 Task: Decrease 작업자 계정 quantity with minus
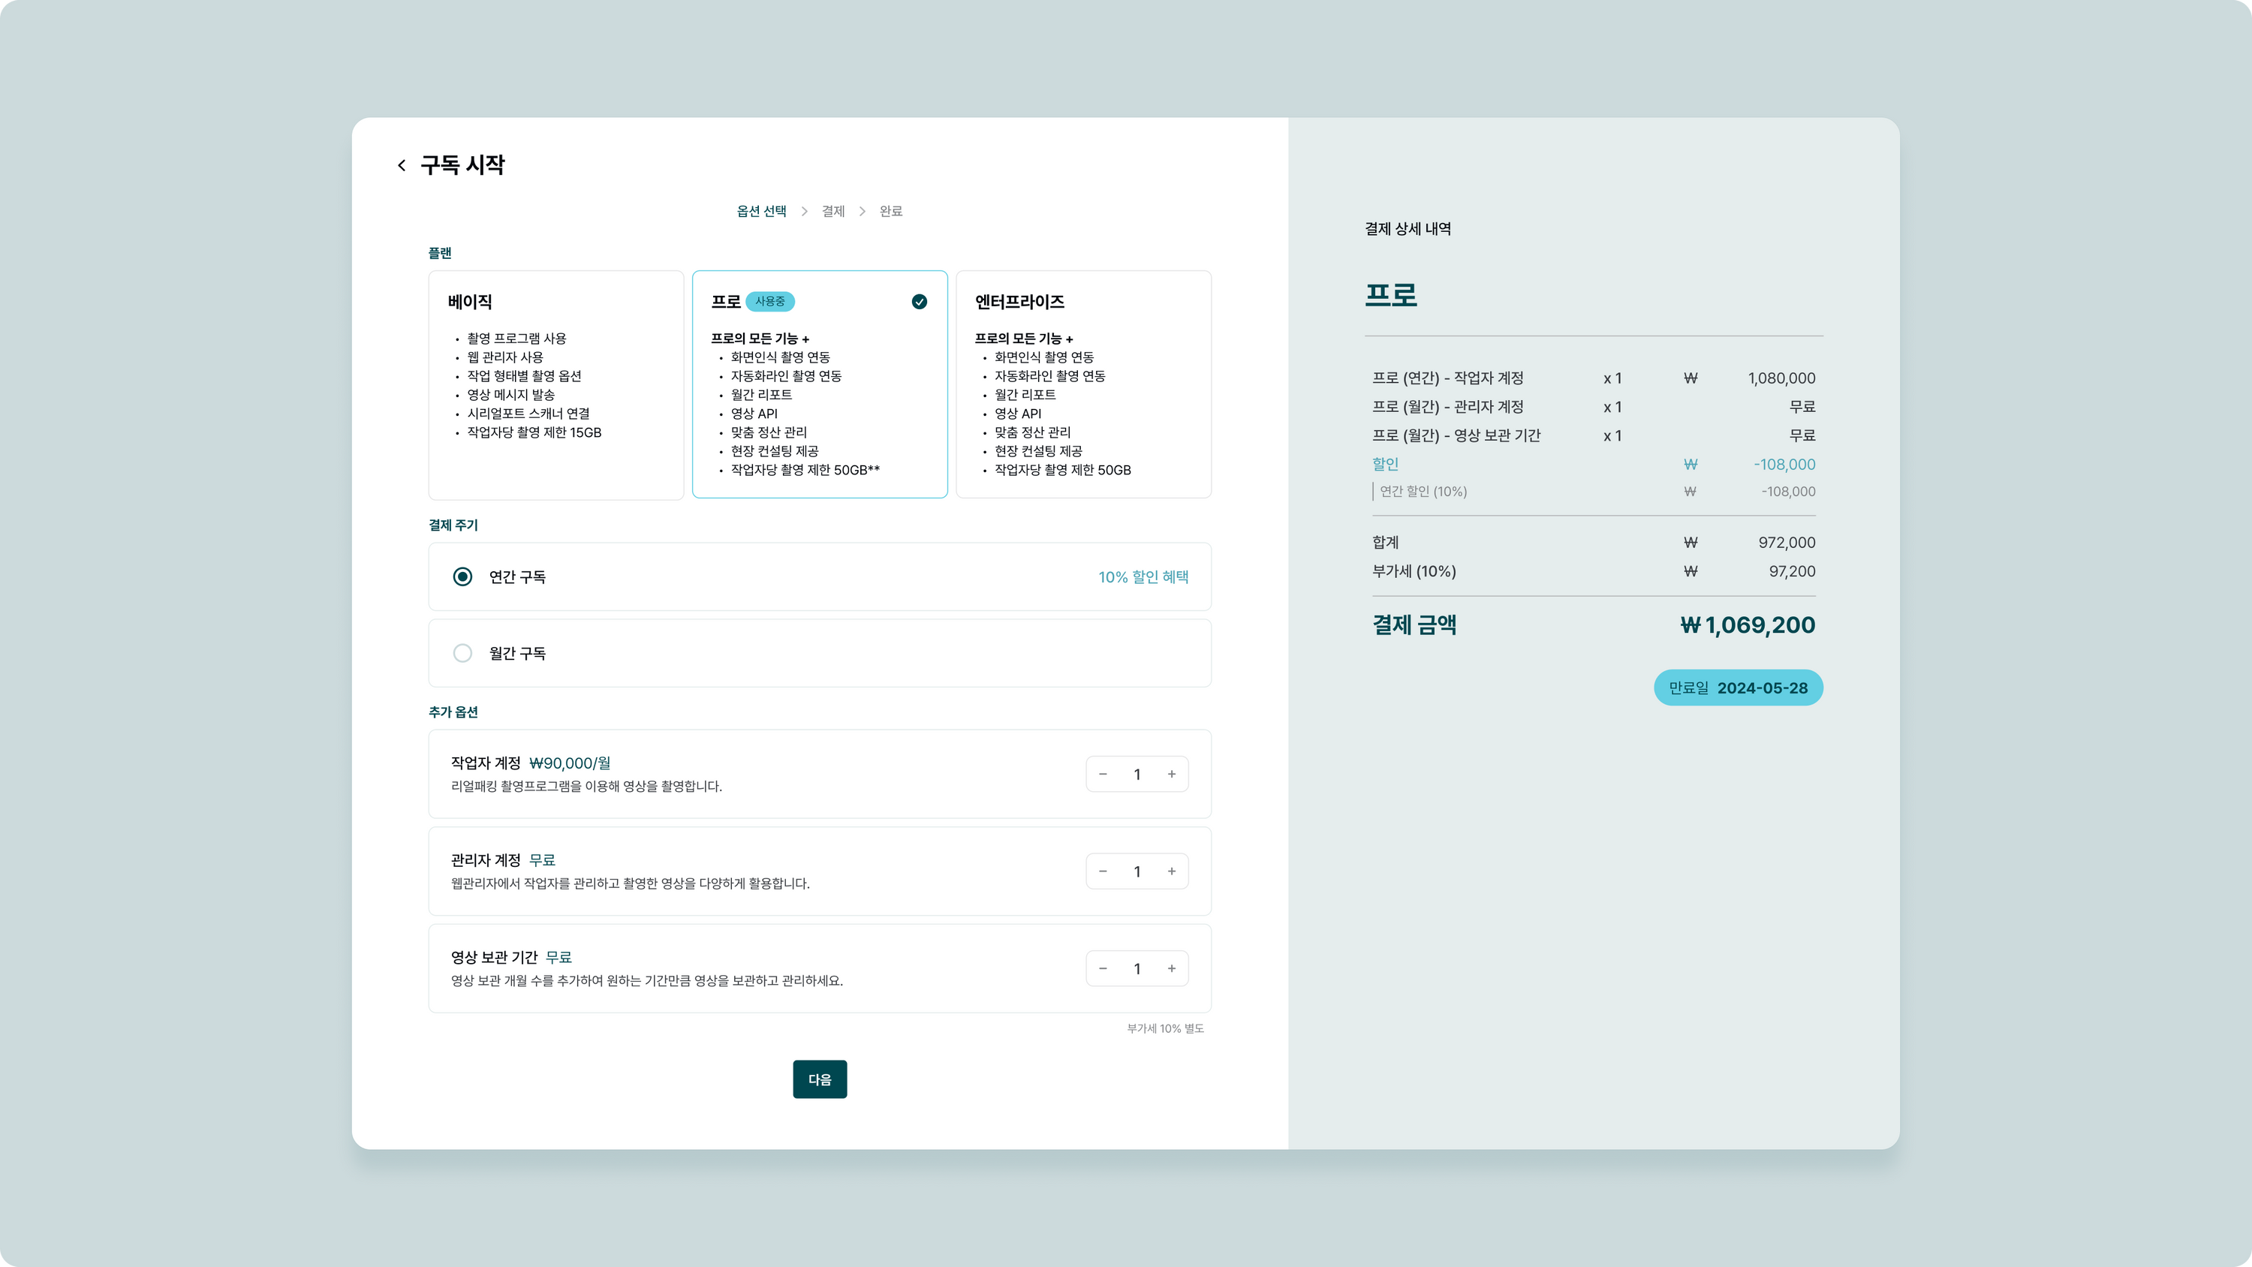[1103, 774]
